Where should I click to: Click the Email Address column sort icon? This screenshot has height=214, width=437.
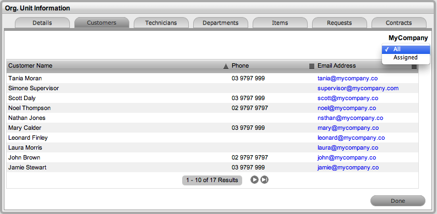(x=414, y=67)
